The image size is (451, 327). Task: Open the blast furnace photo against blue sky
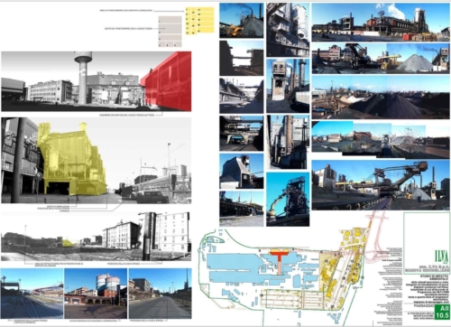(288, 199)
